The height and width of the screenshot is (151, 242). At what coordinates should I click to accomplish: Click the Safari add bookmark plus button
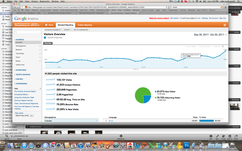[x=22, y=7]
